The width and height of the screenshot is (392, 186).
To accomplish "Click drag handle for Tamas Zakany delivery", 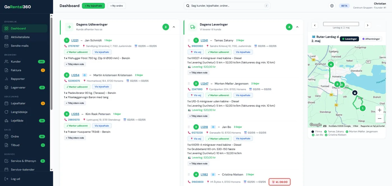I will [189, 40].
